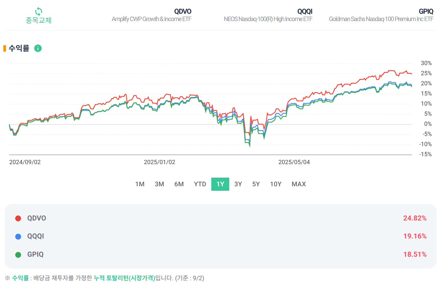Click the QDVO legend label
This screenshot has width=440, height=287.
coord(37,218)
